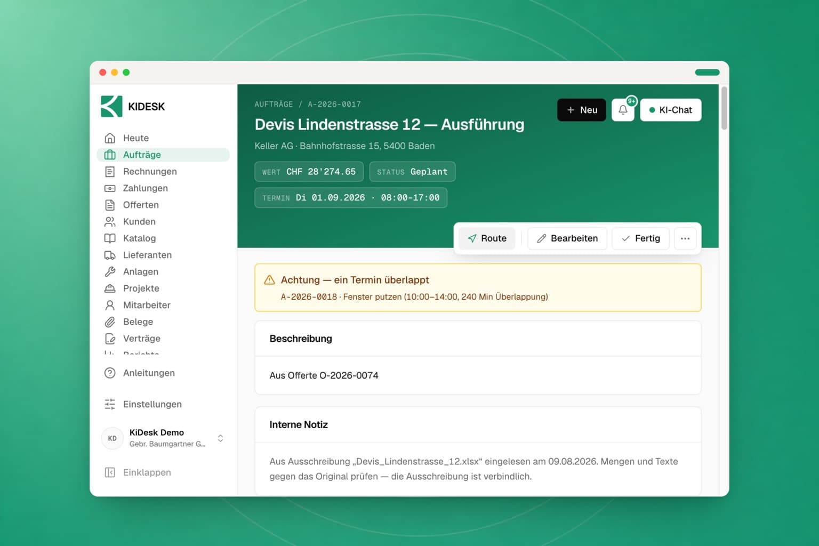
Task: Click the text Aus Offerte O-2026-0074
Action: 324,375
